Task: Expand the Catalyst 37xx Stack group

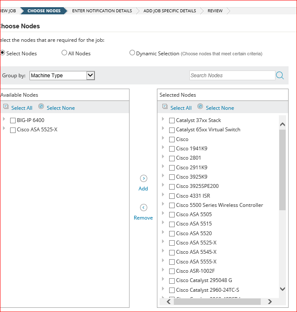Action: pyautogui.click(x=163, y=119)
